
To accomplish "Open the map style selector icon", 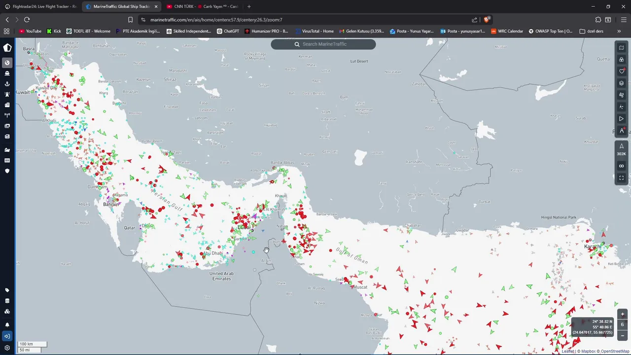I will click(x=622, y=48).
